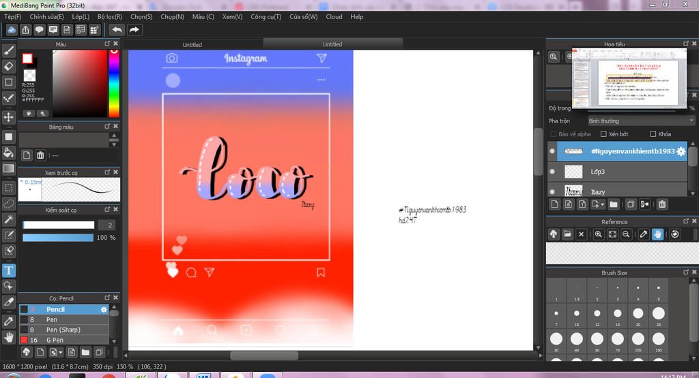Select the Pen (Sharp) brush
The height and width of the screenshot is (378, 699).
63,330
